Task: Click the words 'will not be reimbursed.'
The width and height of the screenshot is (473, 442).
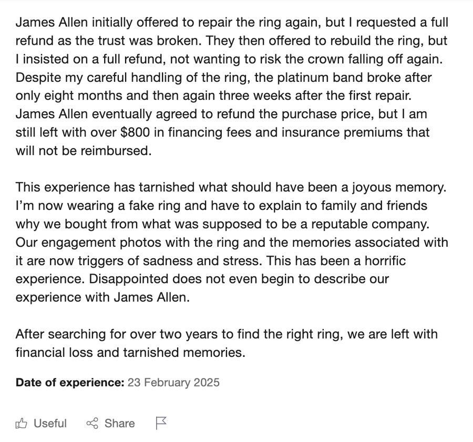Action: pos(84,151)
